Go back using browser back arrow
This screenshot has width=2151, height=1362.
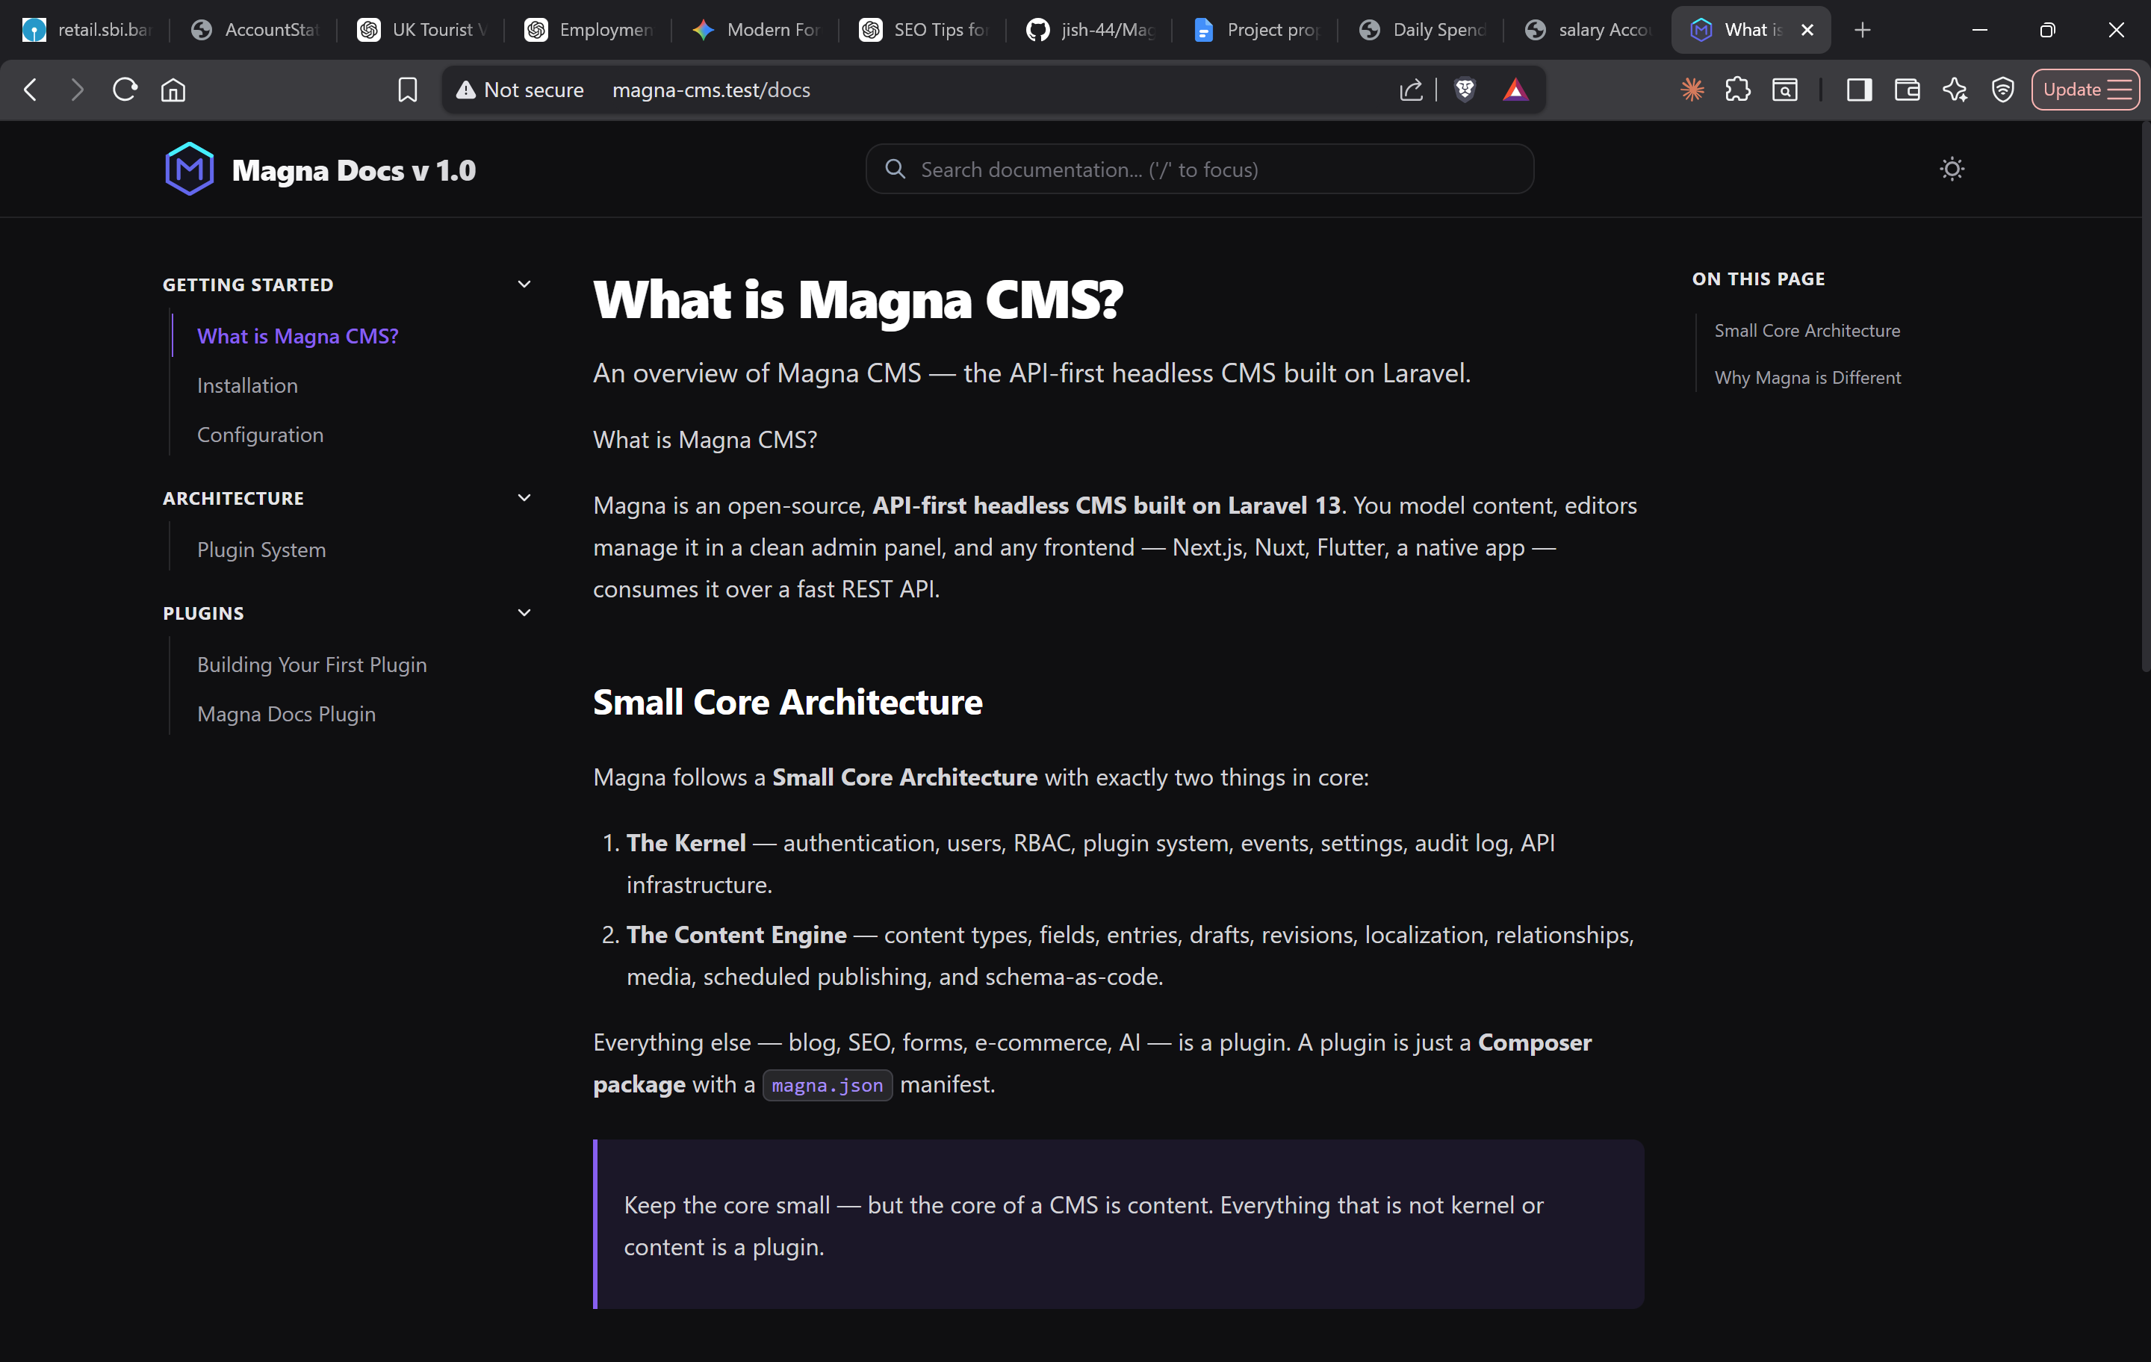(31, 90)
